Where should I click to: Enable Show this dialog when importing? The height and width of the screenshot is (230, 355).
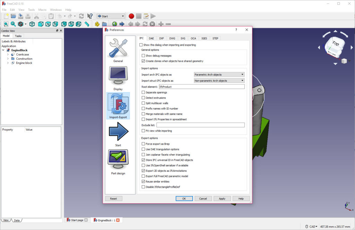141,45
